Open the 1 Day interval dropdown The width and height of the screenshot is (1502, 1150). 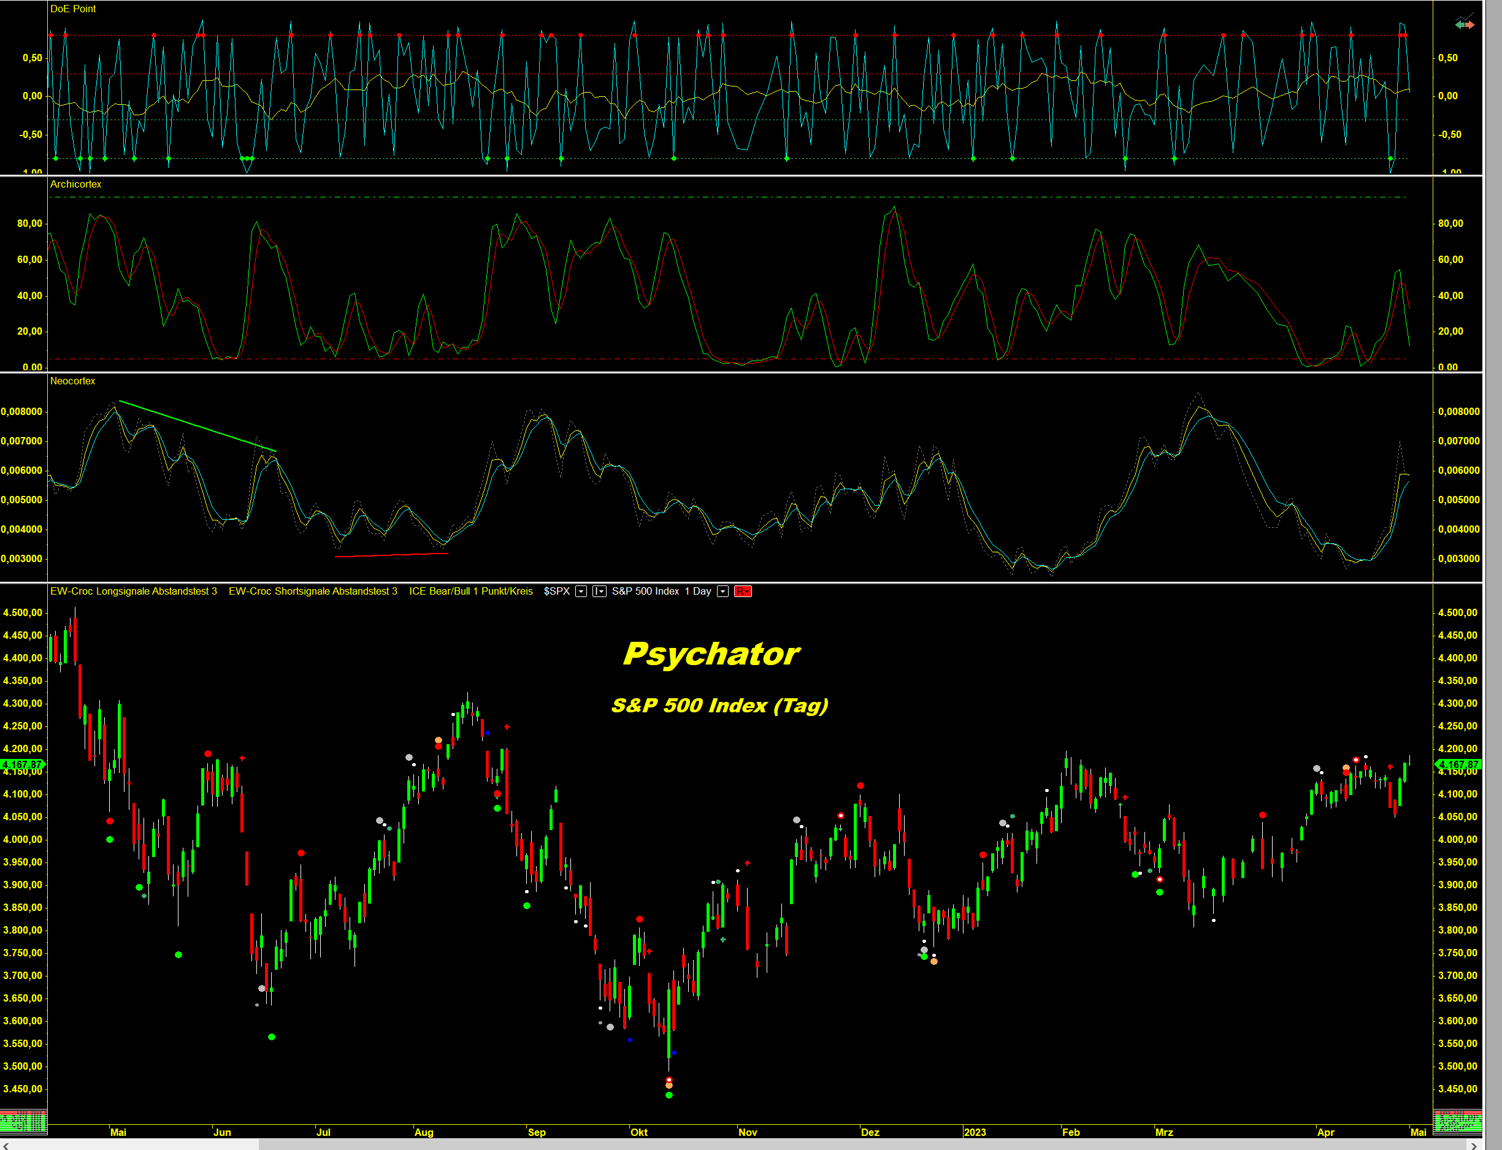click(x=722, y=592)
